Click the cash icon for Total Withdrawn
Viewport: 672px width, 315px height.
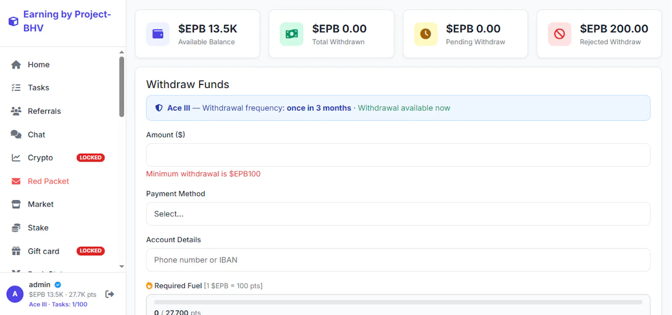pos(291,34)
